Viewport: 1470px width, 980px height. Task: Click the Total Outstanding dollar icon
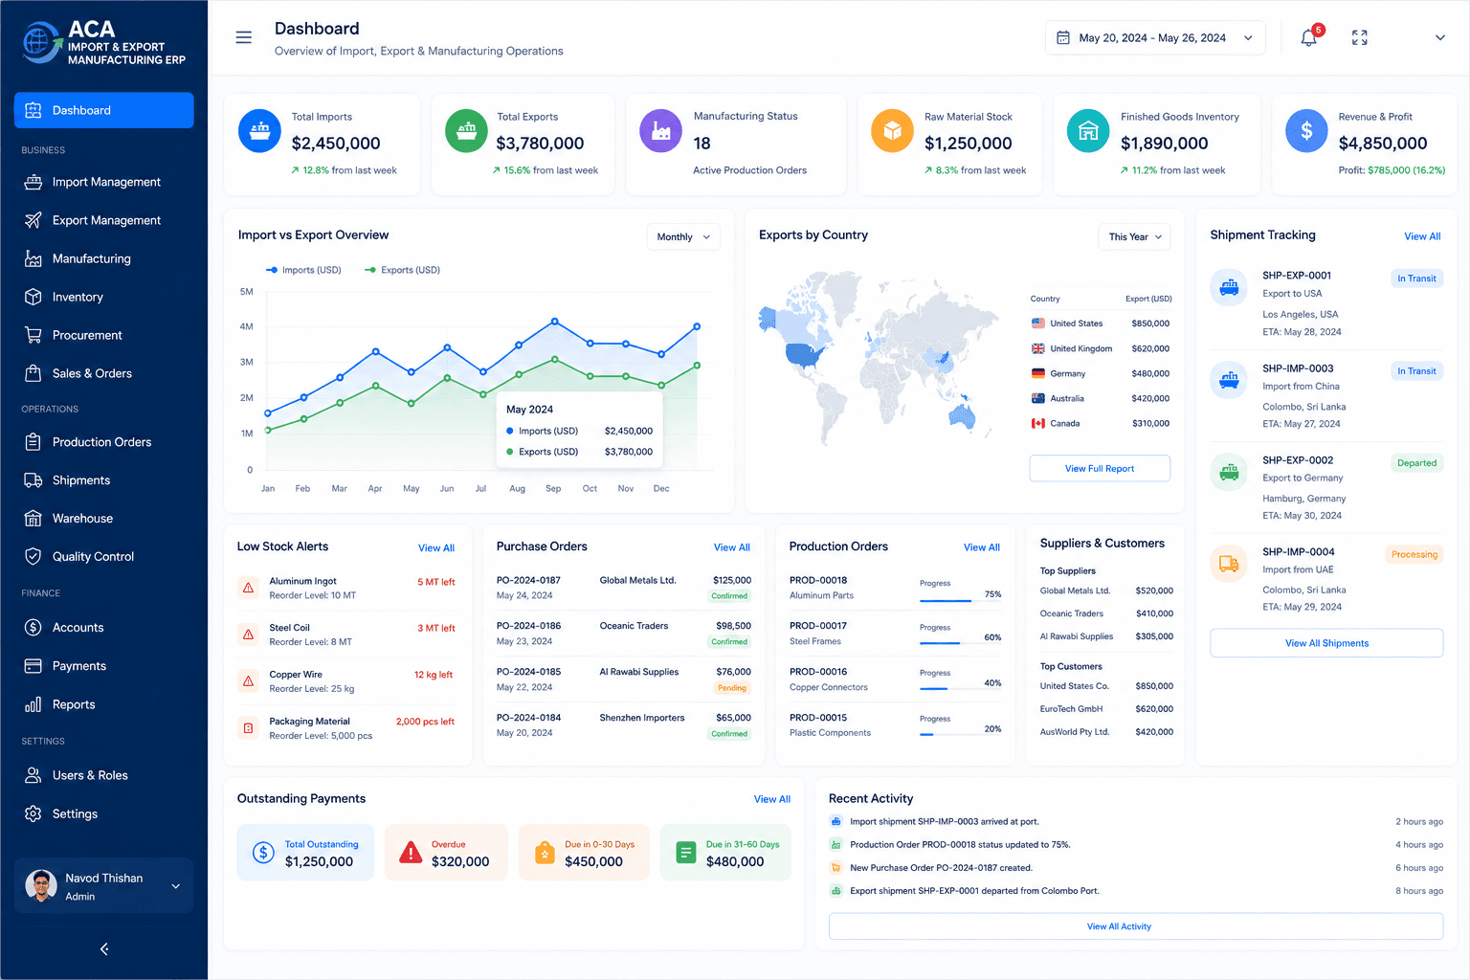coord(263,852)
